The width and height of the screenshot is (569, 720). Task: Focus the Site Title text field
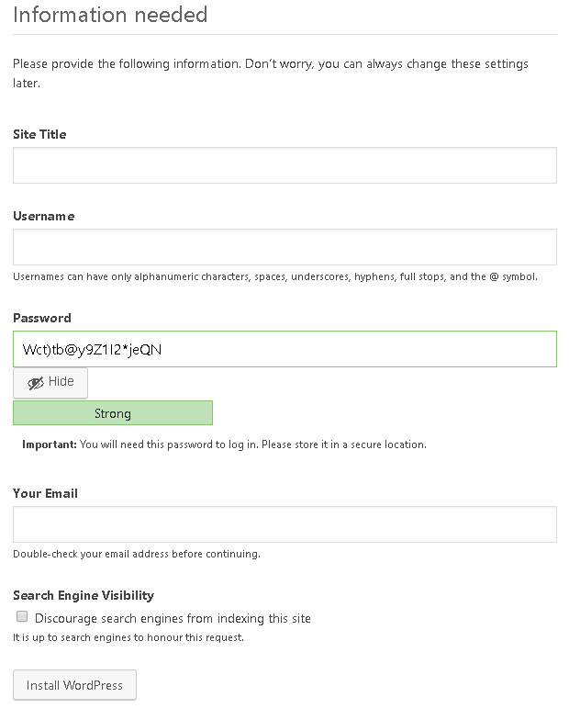tap(284, 165)
